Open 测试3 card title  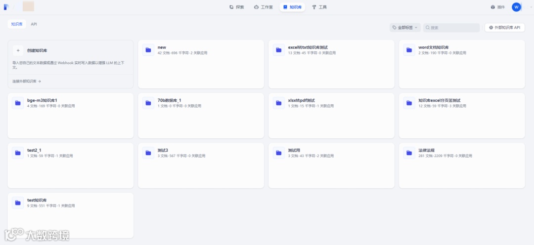(x=163, y=150)
